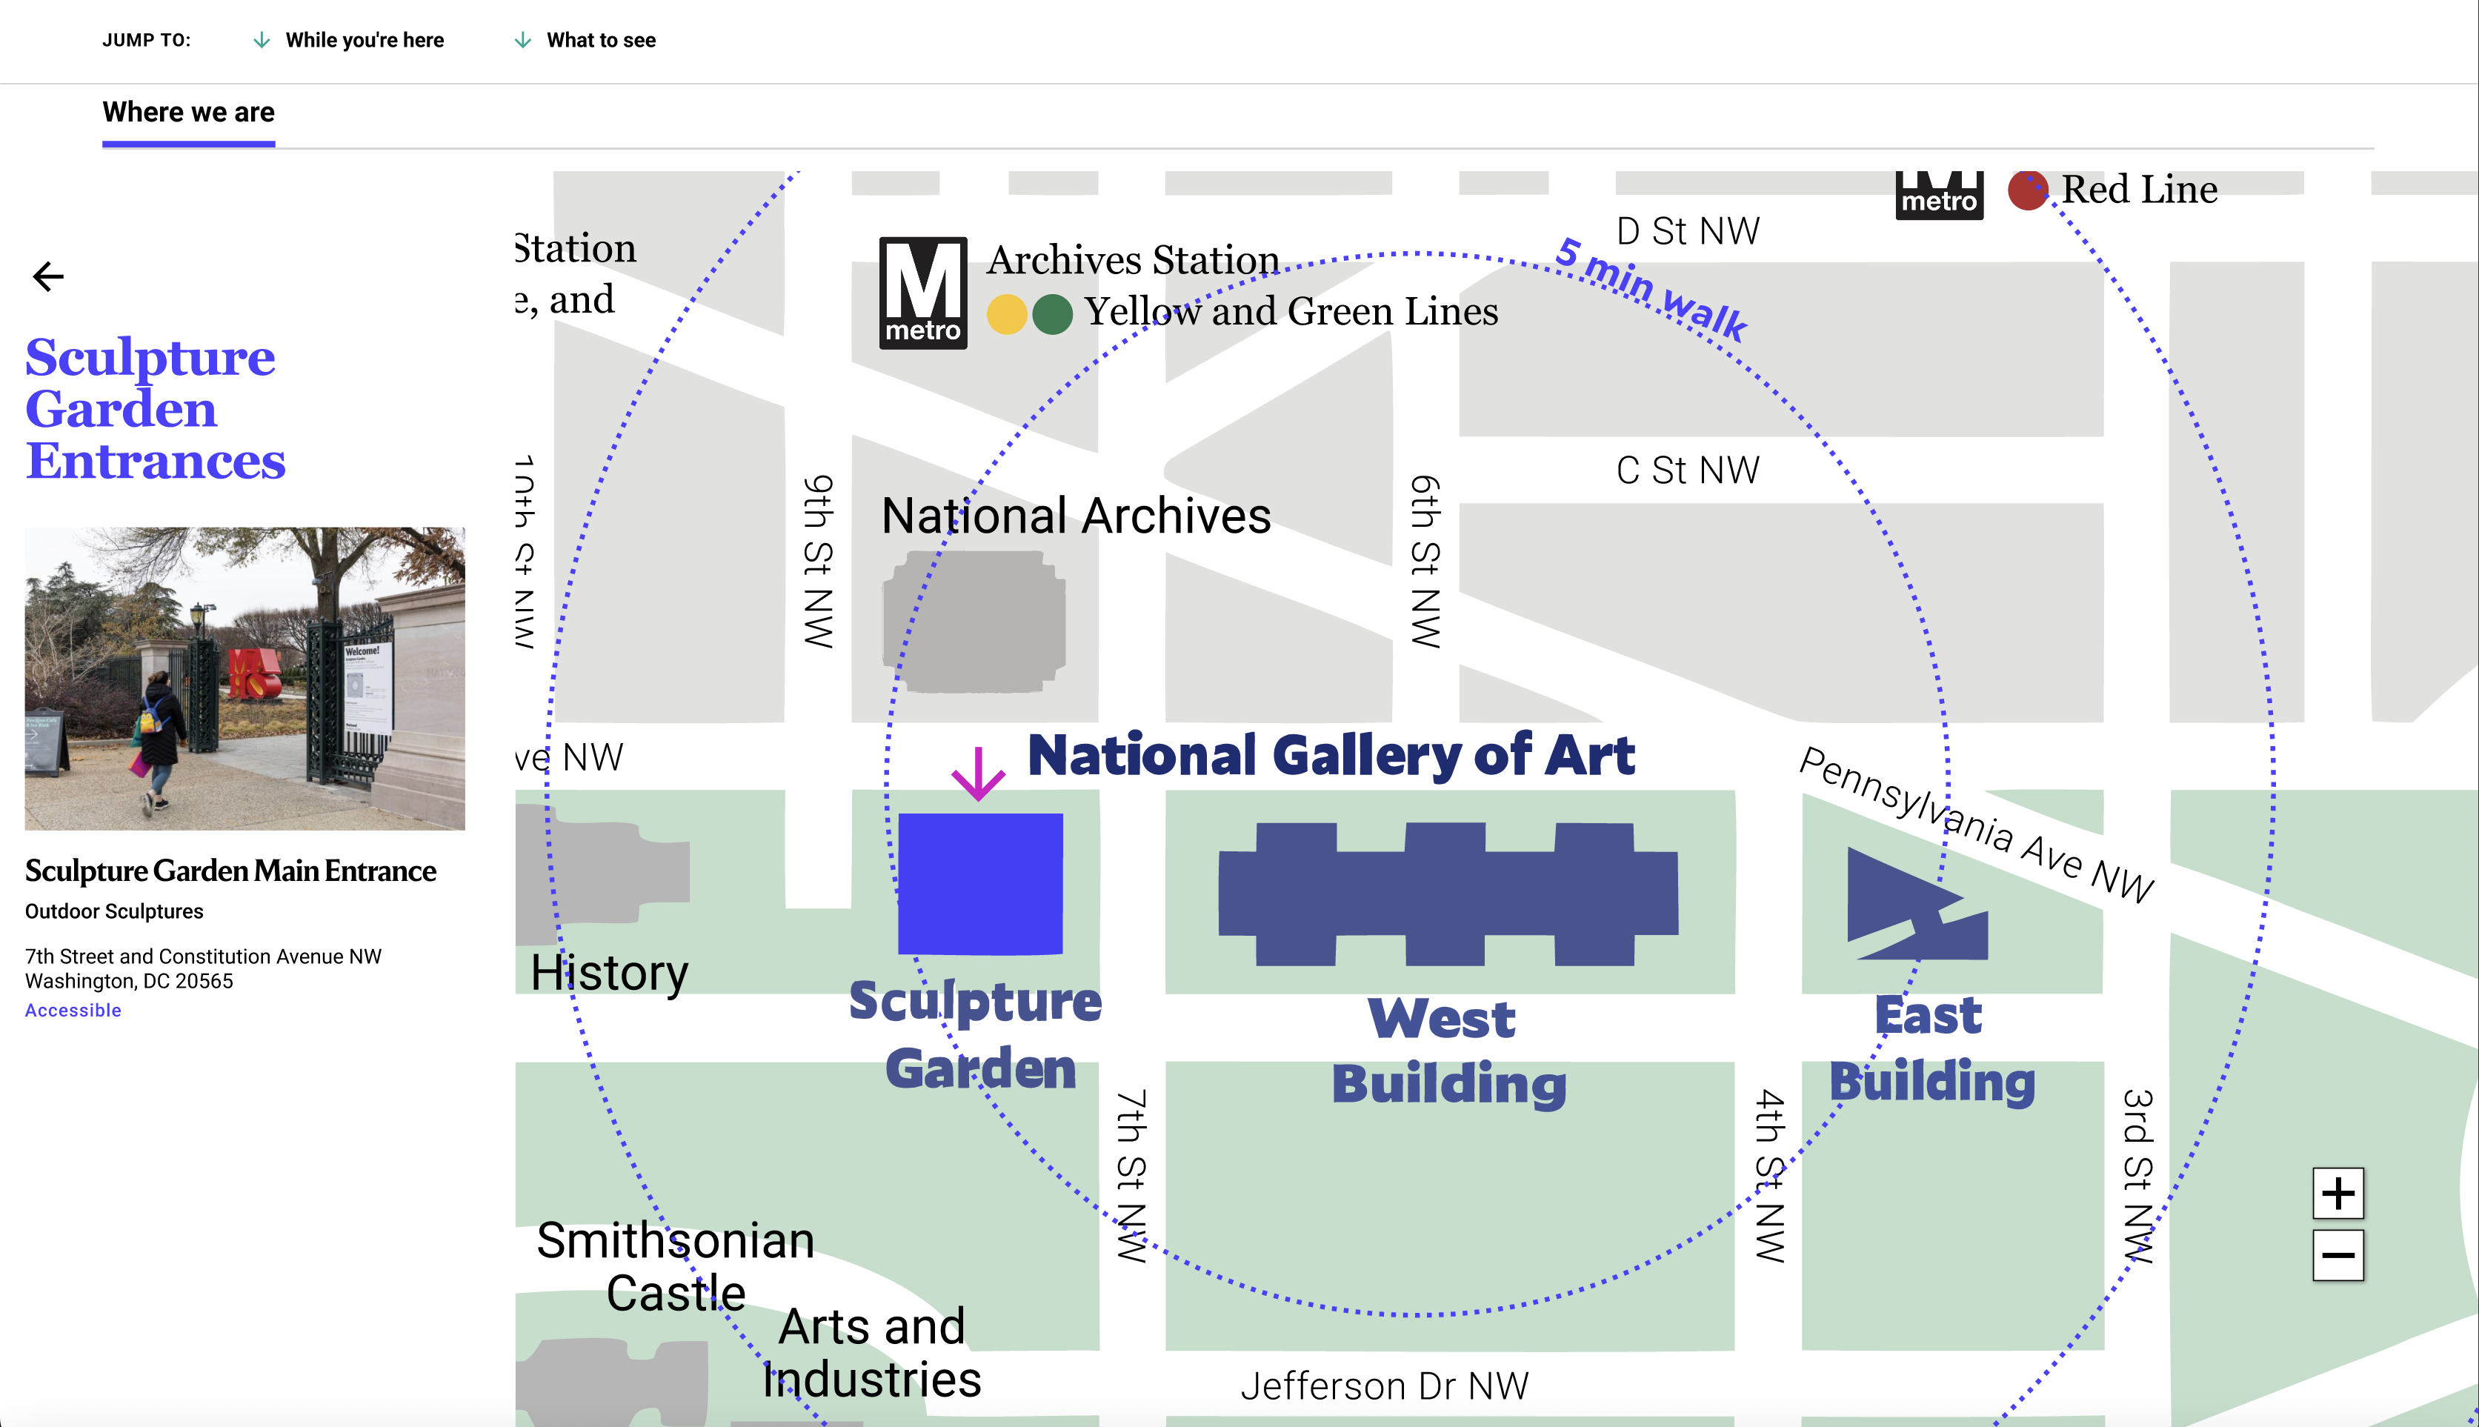Open the Where we are tab
Screen dimensions: 2479x1427
coord(188,113)
